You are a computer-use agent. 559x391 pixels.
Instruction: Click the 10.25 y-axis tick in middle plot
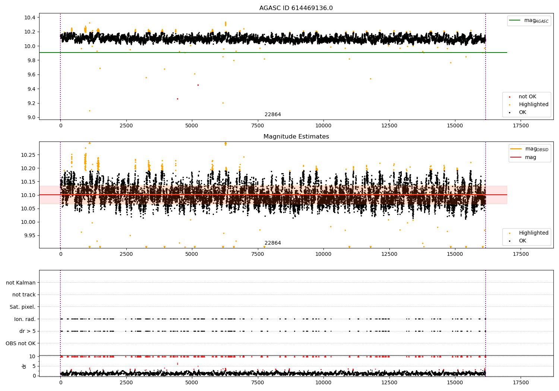(x=28, y=155)
